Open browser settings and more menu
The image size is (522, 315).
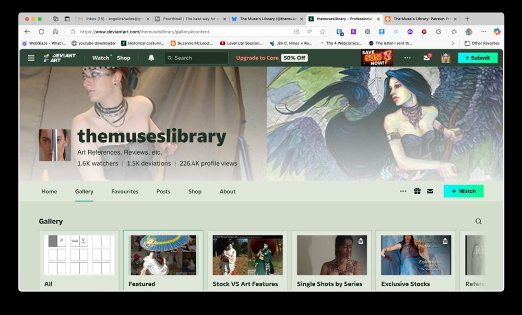(484, 32)
